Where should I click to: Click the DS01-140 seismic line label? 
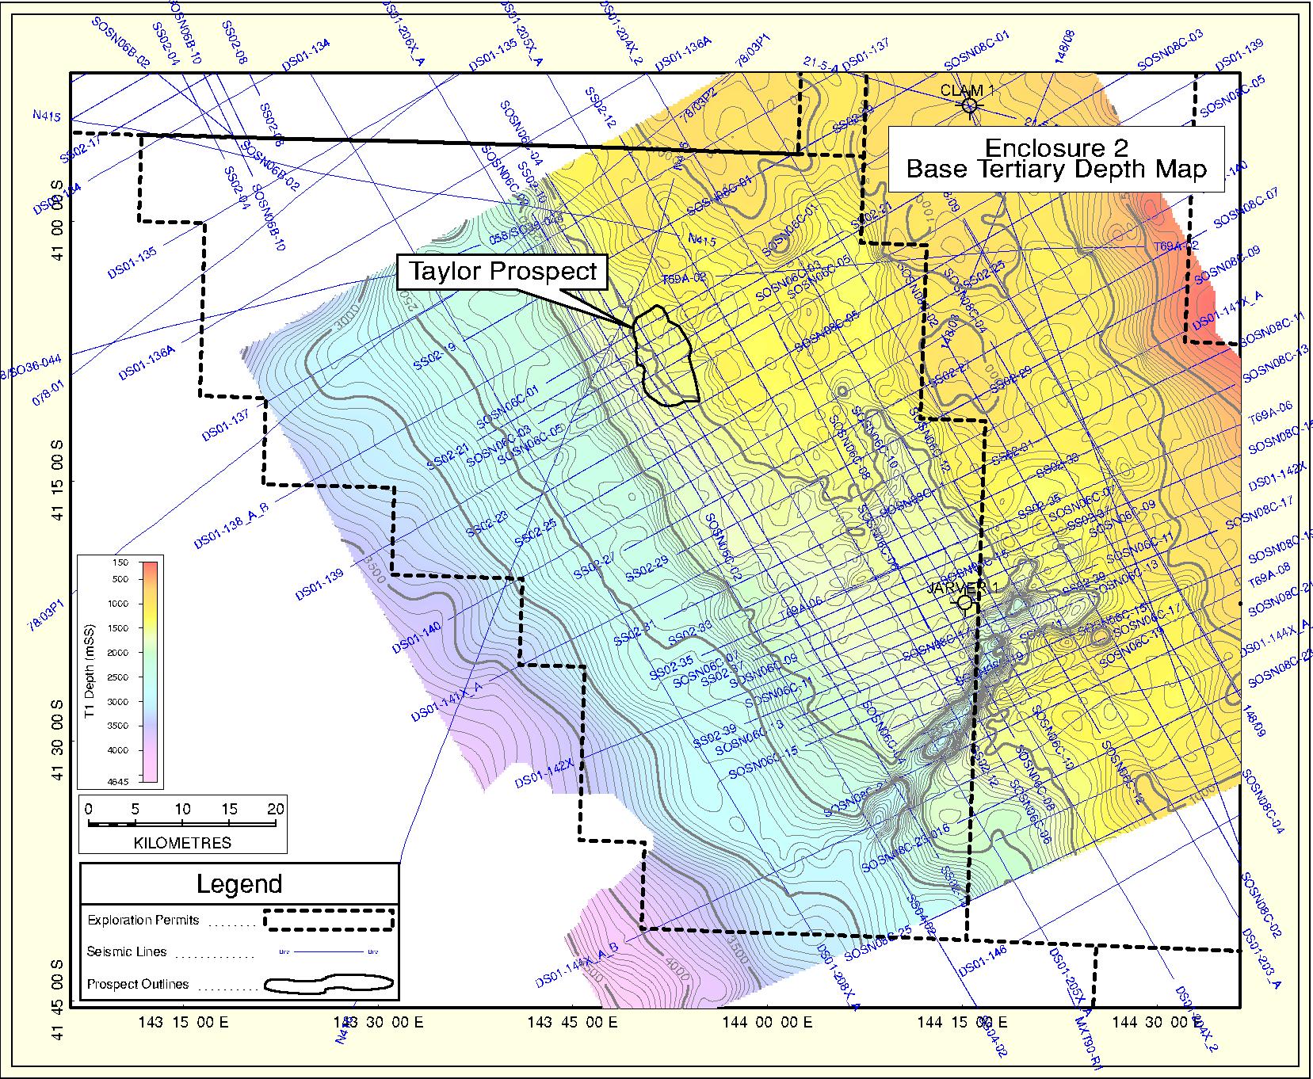[x=417, y=638]
